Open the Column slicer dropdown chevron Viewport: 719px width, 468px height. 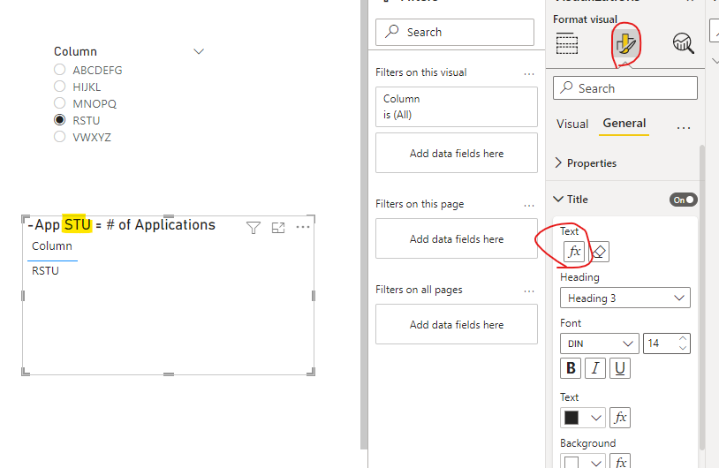(199, 52)
